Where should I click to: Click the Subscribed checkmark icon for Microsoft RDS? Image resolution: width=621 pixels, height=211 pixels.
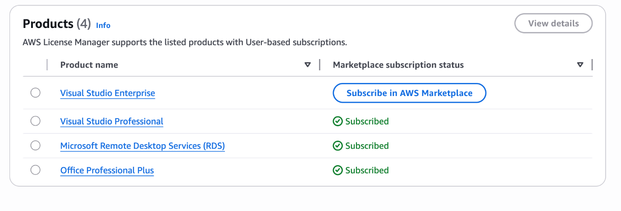coord(338,146)
